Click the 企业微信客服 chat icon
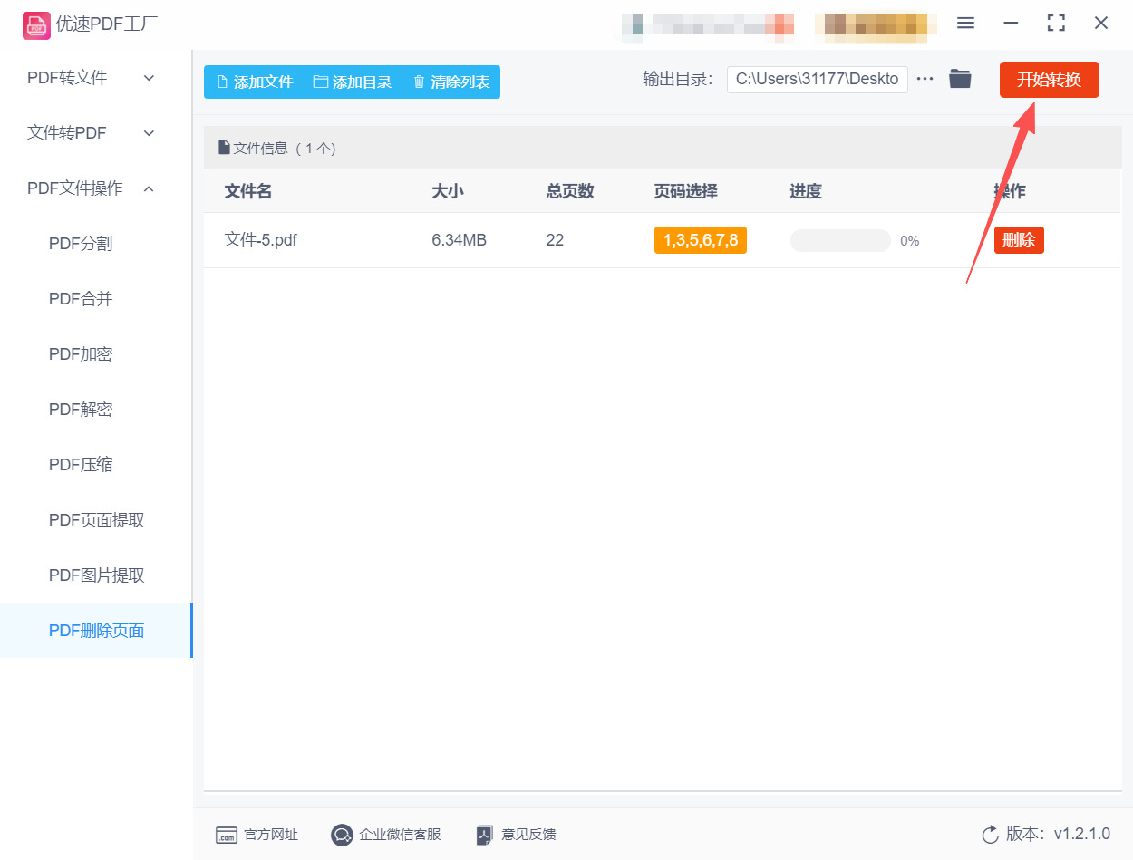The image size is (1133, 860). (x=342, y=834)
